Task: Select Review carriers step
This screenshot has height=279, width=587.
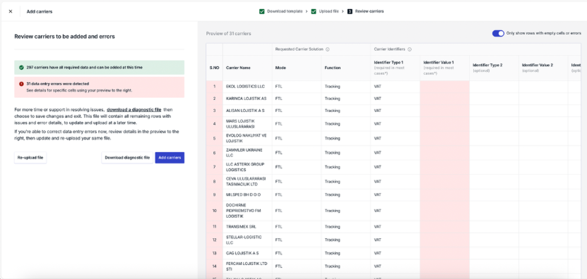Action: click(x=369, y=11)
